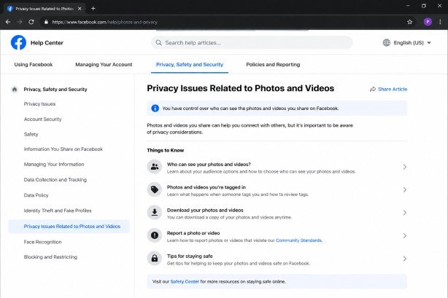Expand the "Tips for staying safe" chevron
Viewport: 448px width, 298px height.
(x=404, y=259)
